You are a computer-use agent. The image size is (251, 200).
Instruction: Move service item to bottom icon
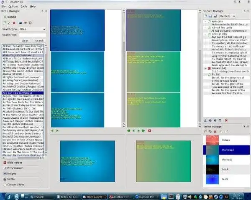(220, 120)
